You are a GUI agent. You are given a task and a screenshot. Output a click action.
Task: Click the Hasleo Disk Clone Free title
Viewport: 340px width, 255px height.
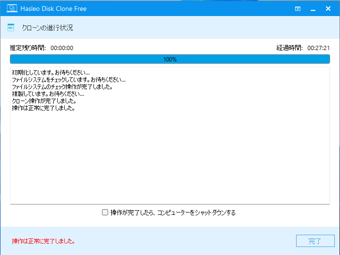(x=53, y=8)
